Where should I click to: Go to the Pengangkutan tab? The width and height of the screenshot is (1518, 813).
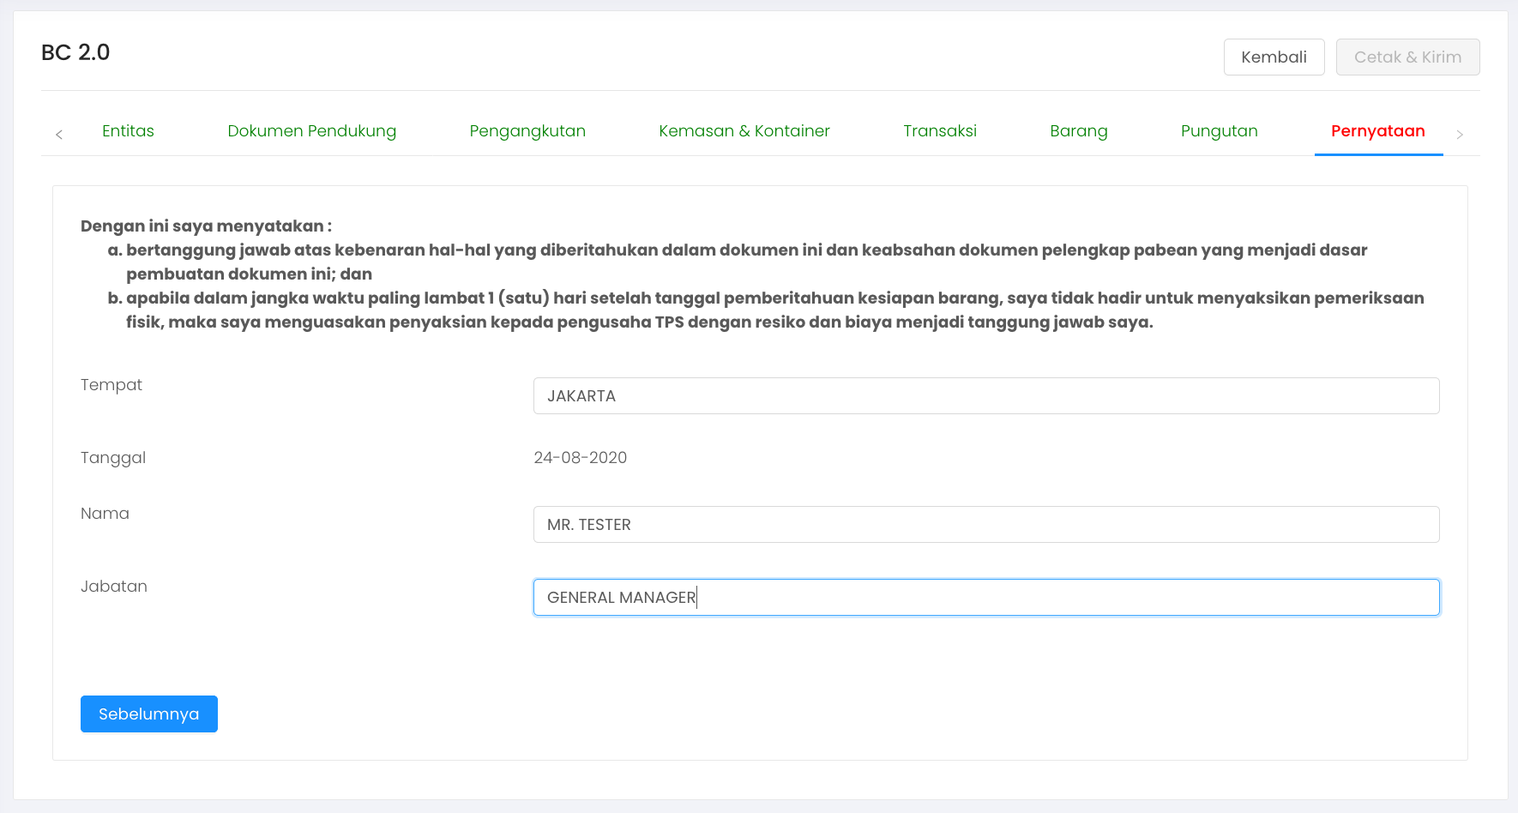527,131
